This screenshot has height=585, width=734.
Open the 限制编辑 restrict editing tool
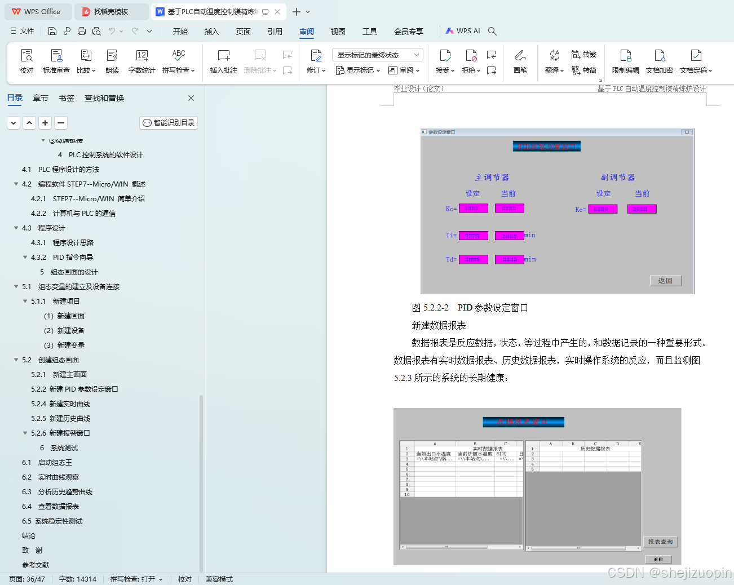(x=626, y=61)
